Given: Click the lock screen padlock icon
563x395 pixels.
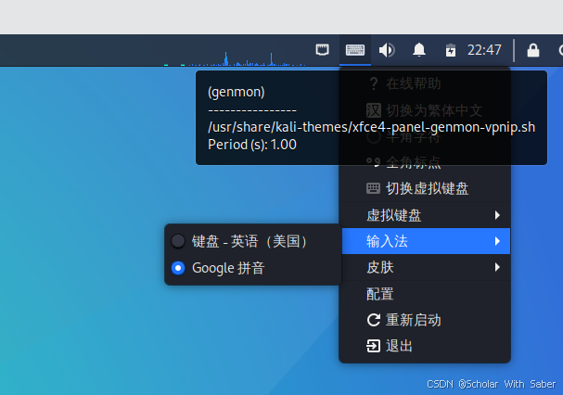Looking at the screenshot, I should 532,50.
